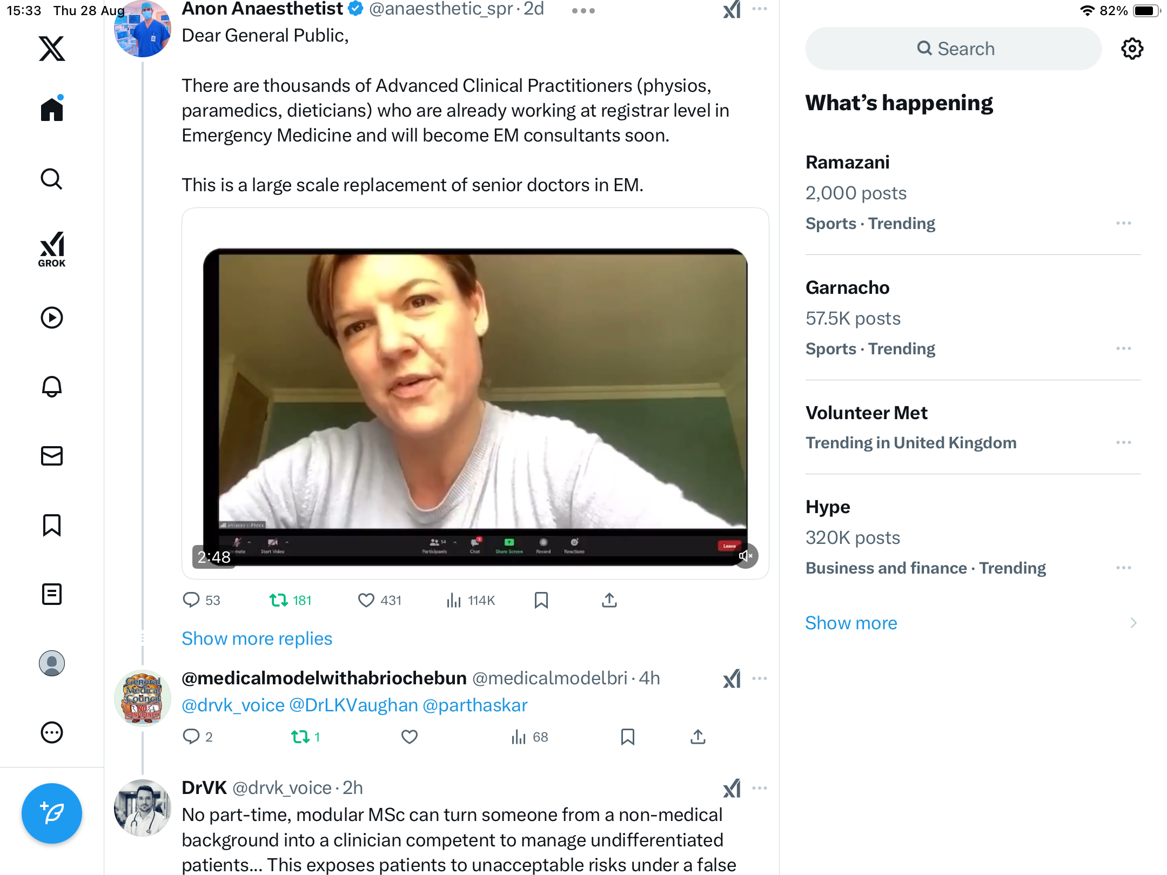
Task: Go to Home in sidebar
Action: click(52, 110)
